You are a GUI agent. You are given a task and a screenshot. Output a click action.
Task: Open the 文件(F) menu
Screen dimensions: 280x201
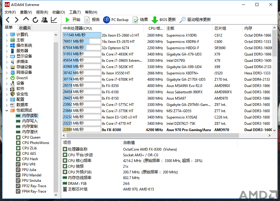[x=10, y=12]
